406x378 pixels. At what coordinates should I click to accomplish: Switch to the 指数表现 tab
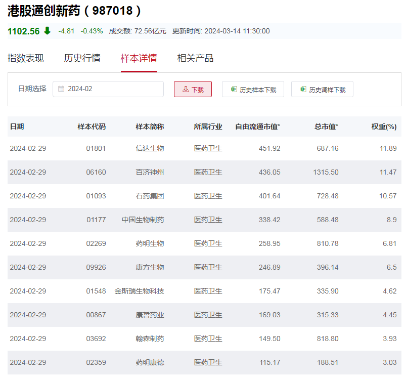click(25, 58)
